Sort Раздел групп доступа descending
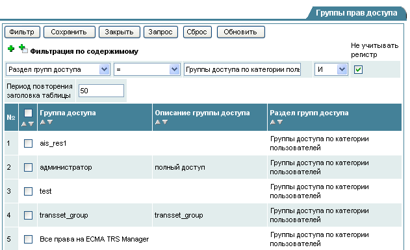Image resolution: width=410 pixels, height=250 pixels. tap(280, 122)
